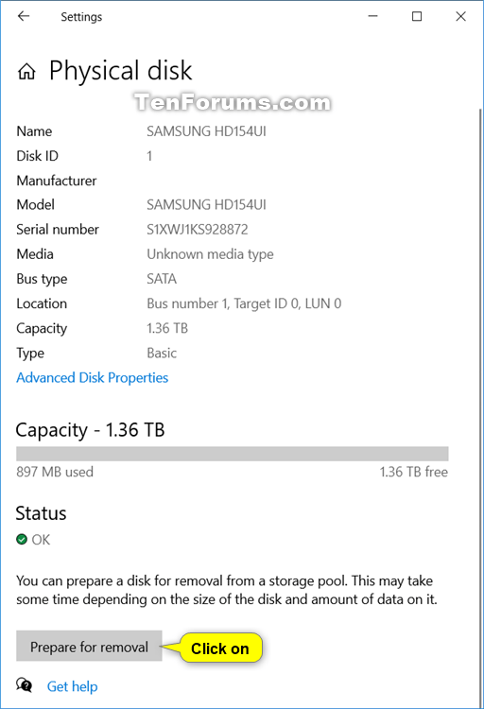The height and width of the screenshot is (709, 484).
Task: Click the SATA bus type value
Action: click(162, 279)
